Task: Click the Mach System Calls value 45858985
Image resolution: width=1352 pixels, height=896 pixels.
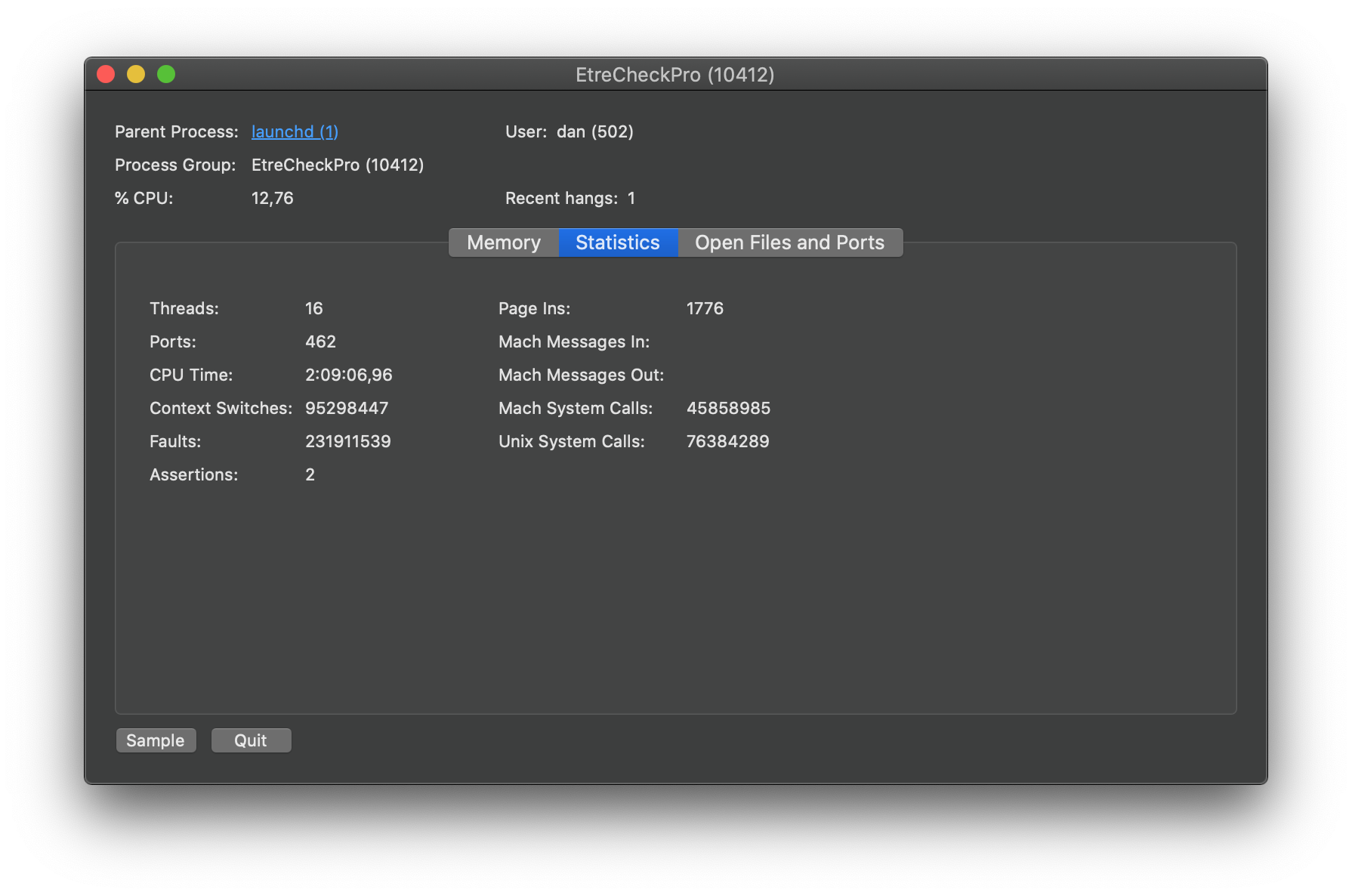Action: pyautogui.click(x=729, y=408)
